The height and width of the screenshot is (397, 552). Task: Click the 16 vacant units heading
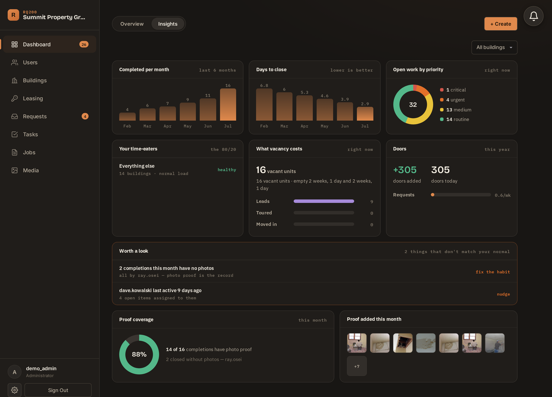276,170
